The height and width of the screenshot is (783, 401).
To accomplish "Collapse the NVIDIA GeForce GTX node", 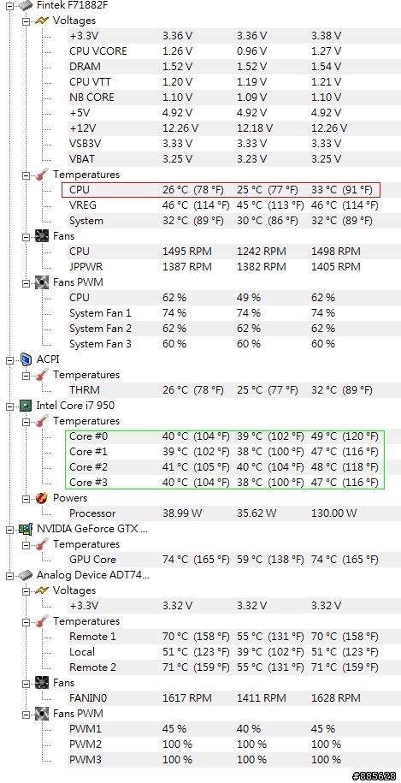I will point(9,530).
